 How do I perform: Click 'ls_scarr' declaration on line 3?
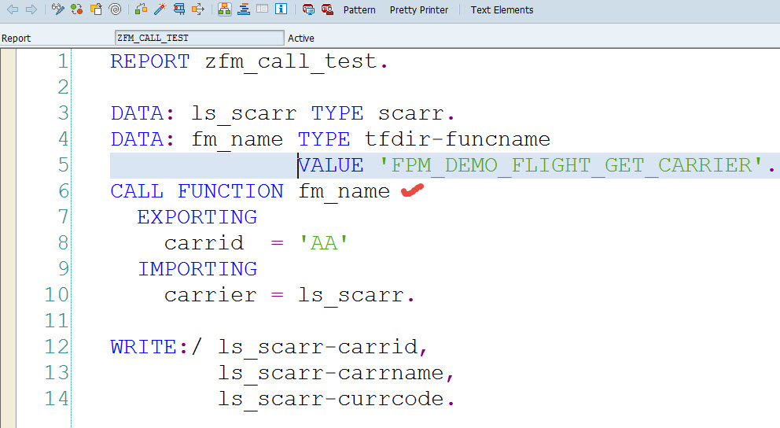pos(244,114)
